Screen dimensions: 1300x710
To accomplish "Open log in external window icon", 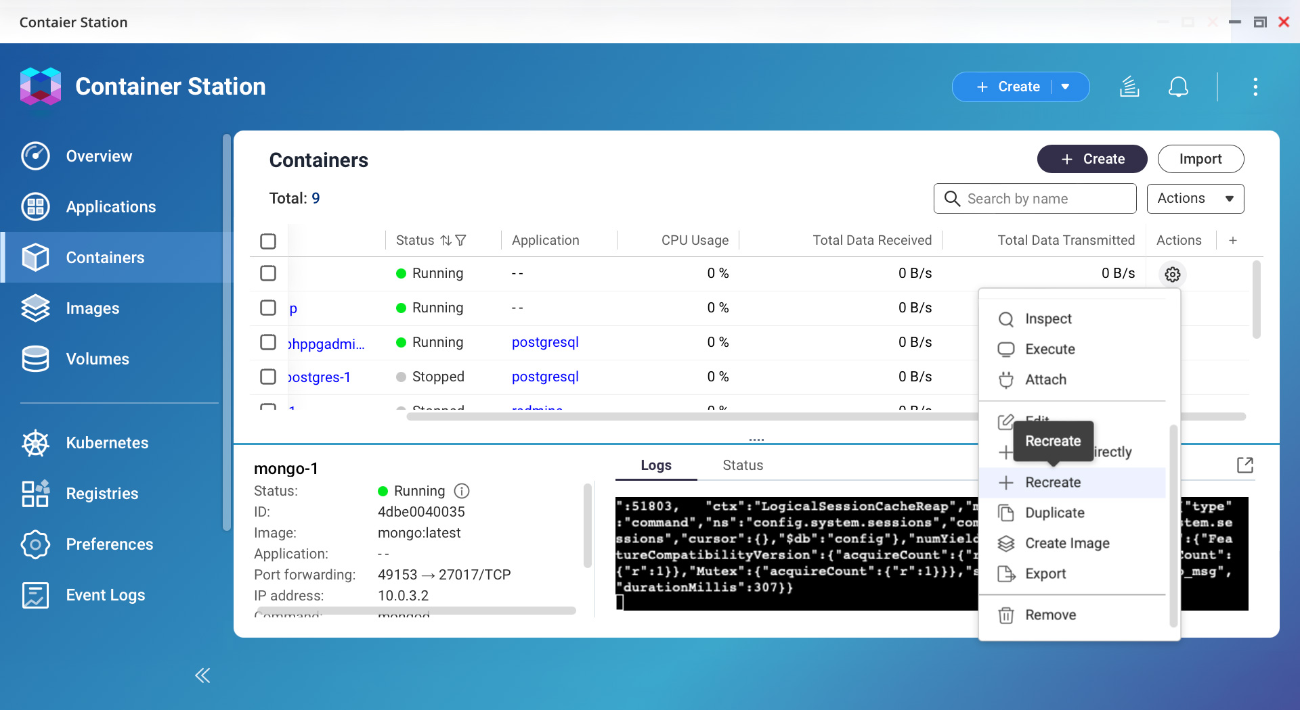I will click(x=1244, y=465).
